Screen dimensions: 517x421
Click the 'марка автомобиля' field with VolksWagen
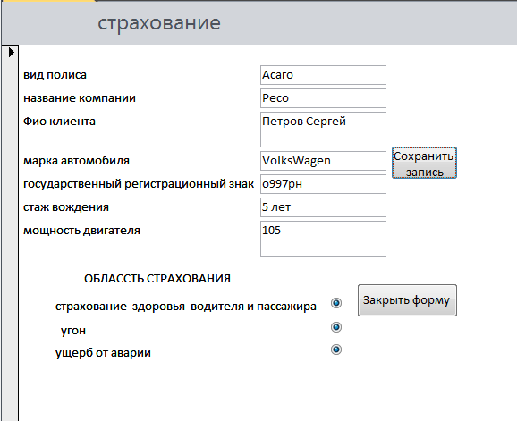(x=323, y=161)
